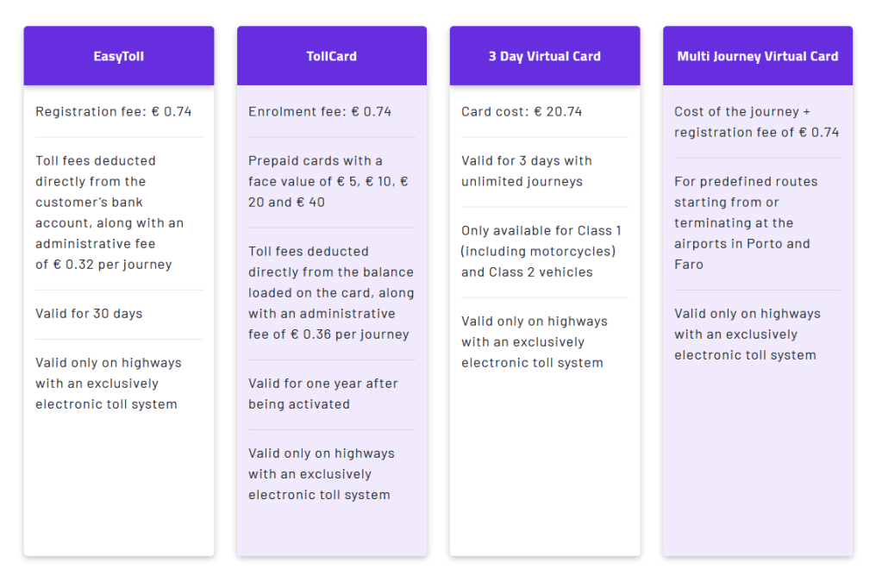Select 'Valid for 3 days with unlimited journeys'
The width and height of the screenshot is (882, 569).
[526, 171]
